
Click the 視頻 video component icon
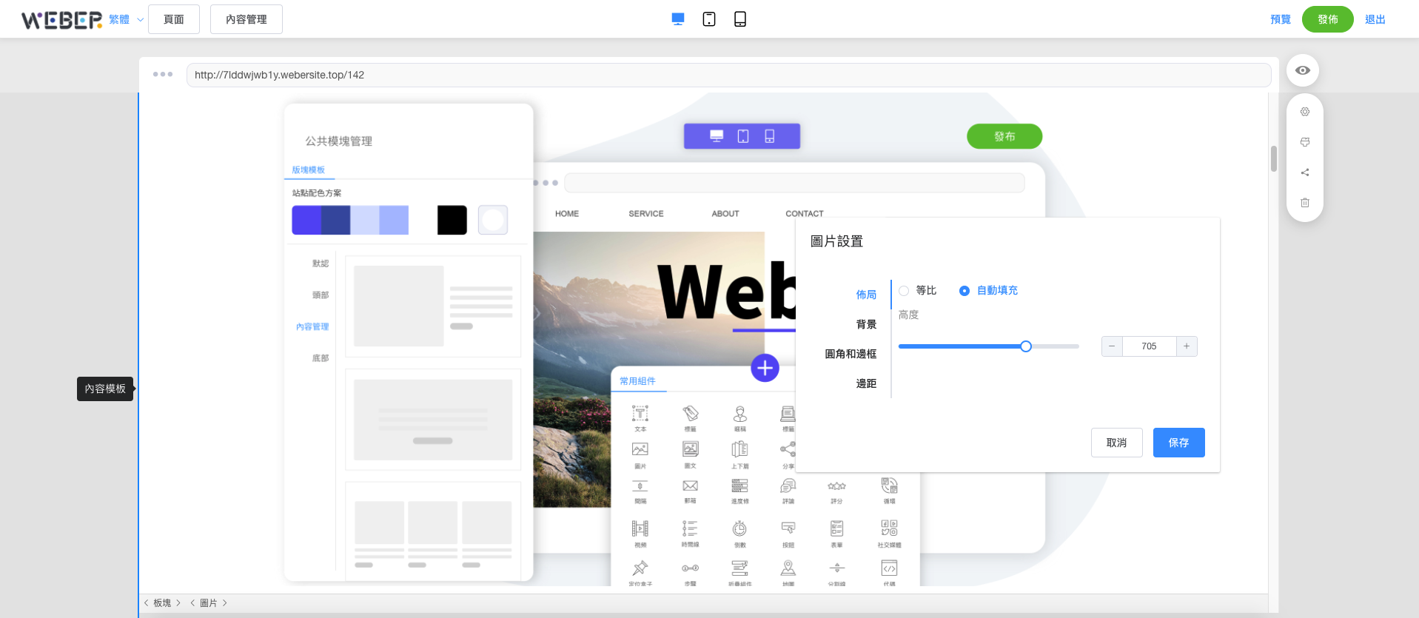[x=640, y=528]
